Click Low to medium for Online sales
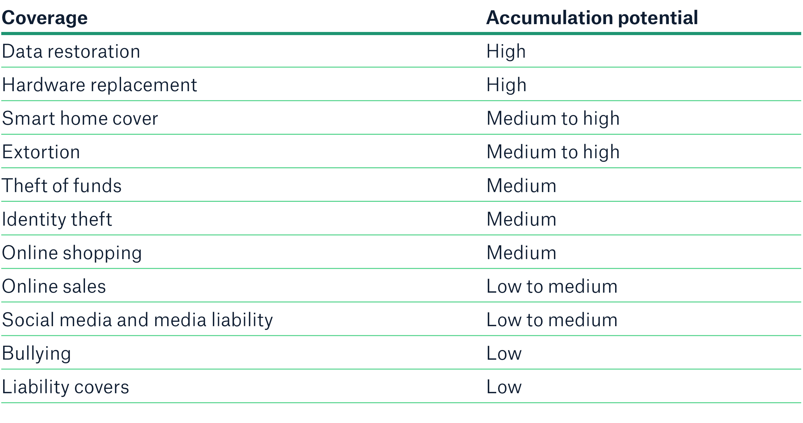The width and height of the screenshot is (803, 423). tap(552, 286)
